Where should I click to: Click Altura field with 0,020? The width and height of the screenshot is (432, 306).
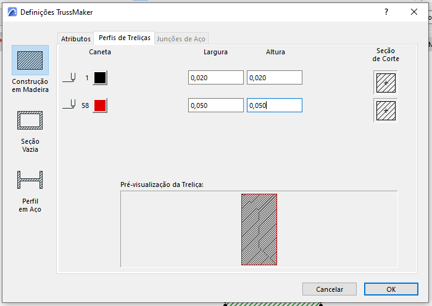(275, 78)
